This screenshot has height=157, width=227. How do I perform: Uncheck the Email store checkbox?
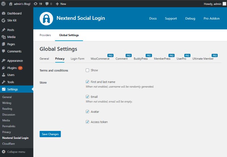point(87,97)
